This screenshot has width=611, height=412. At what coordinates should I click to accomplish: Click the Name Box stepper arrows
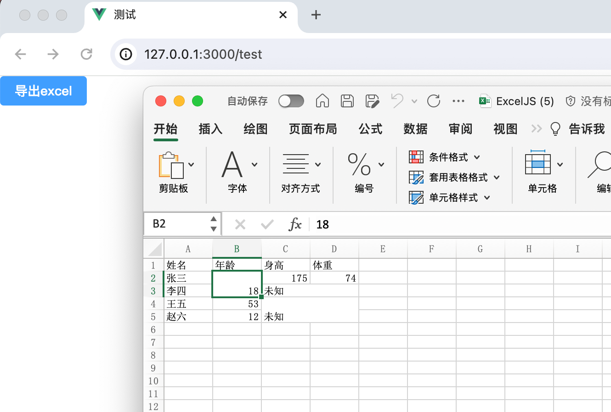214,224
